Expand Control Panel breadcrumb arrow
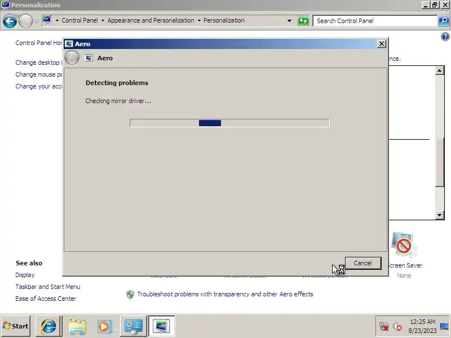This screenshot has height=338, width=451. [103, 21]
